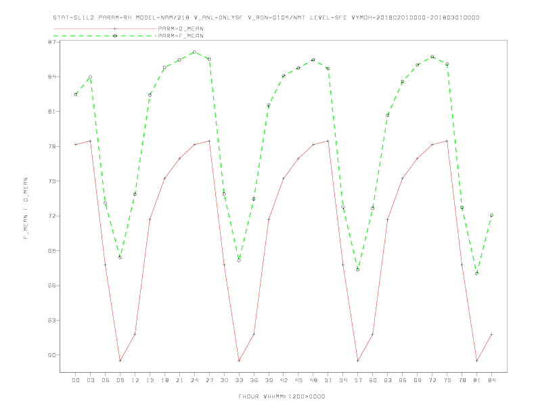Select the red O_MEAN minimum marker at hour 57
This screenshot has width=536, height=414.
click(358, 361)
